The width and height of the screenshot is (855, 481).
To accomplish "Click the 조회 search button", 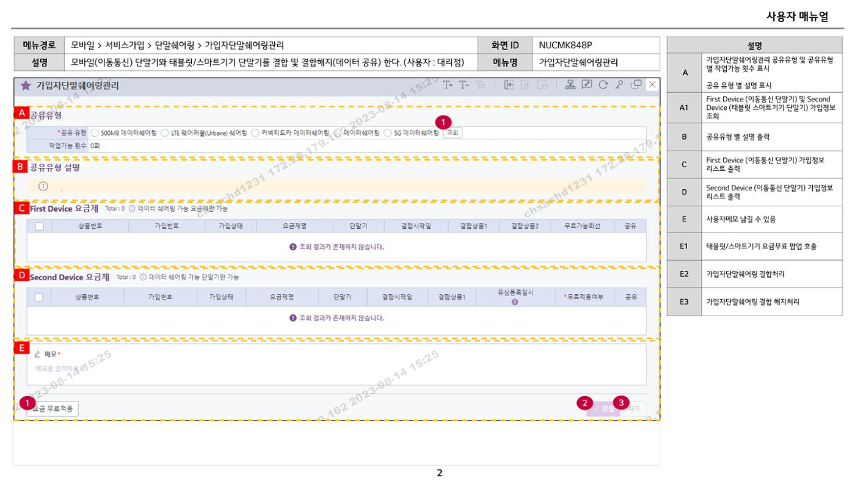I will click(453, 132).
